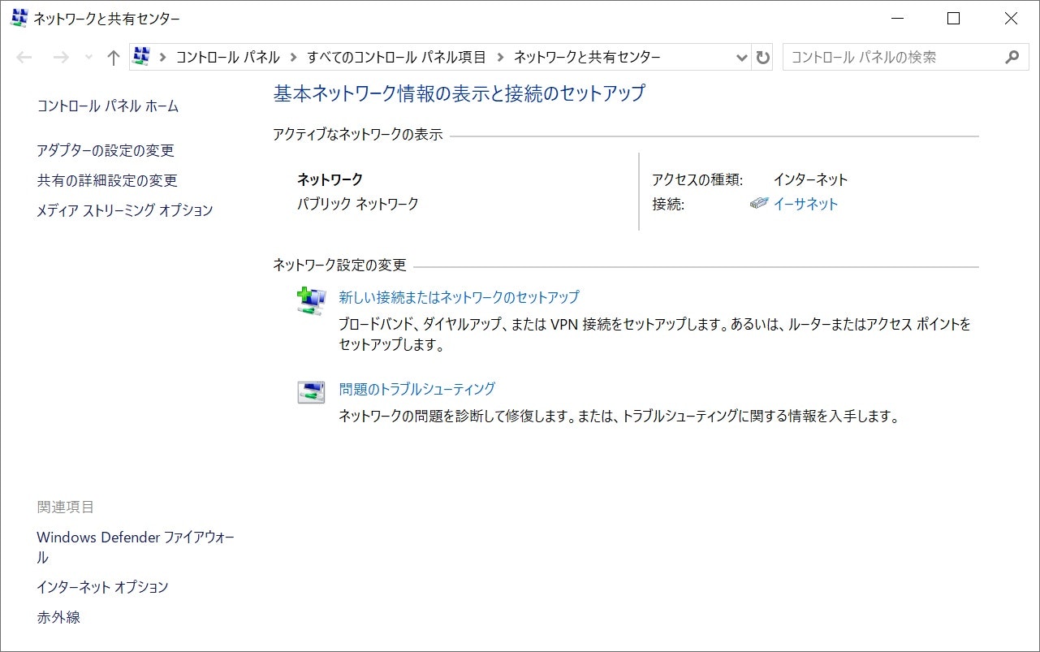Select ネットワークと共有センター breadcrumb

[588, 58]
